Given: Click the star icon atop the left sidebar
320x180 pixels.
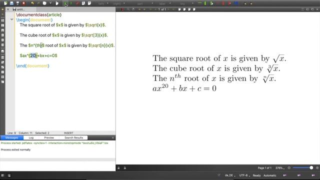Looking at the screenshot, I should coord(2,9).
